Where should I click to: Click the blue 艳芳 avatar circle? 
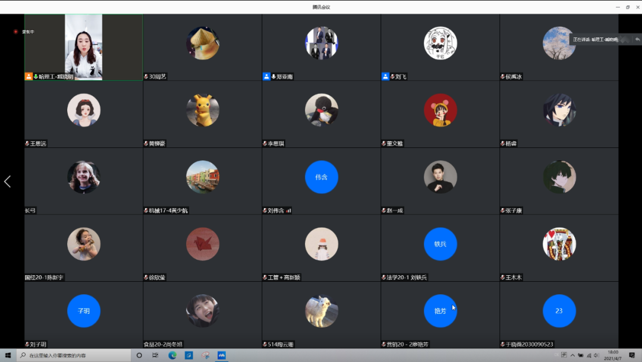click(440, 311)
